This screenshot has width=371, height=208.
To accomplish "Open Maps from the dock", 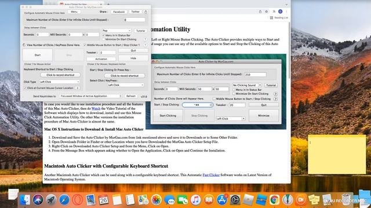I will tap(143, 200).
